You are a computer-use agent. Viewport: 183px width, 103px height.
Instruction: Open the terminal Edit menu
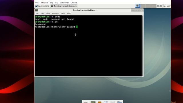[42, 13]
